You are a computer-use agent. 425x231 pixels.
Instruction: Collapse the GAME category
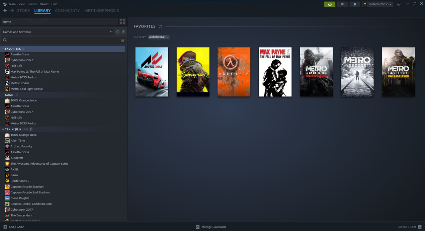click(3, 95)
